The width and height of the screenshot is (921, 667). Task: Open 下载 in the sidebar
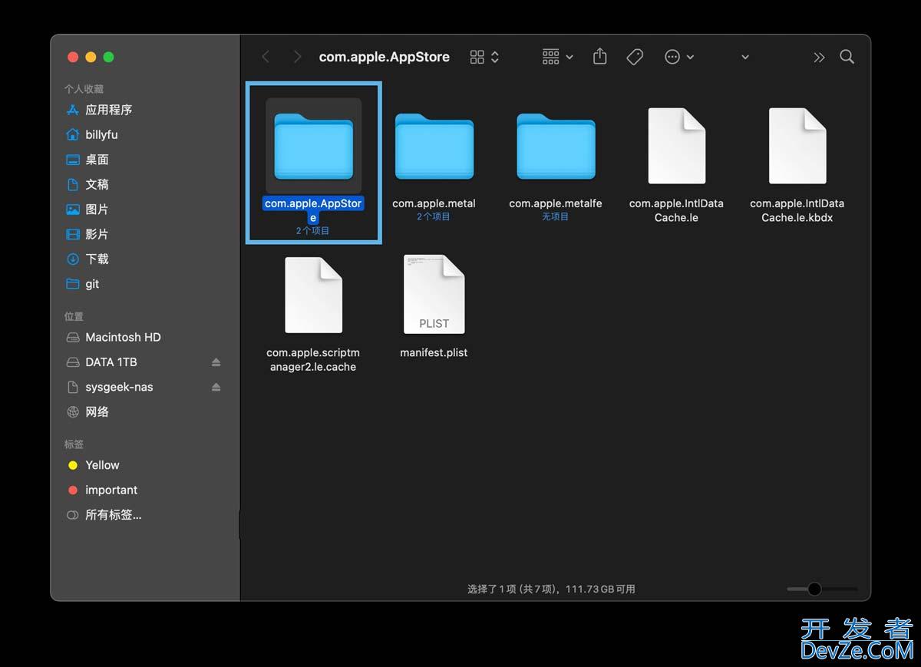[97, 259]
